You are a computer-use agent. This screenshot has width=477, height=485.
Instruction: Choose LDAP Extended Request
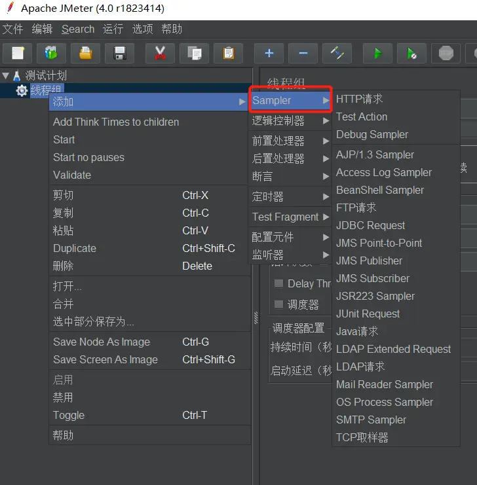coord(396,349)
